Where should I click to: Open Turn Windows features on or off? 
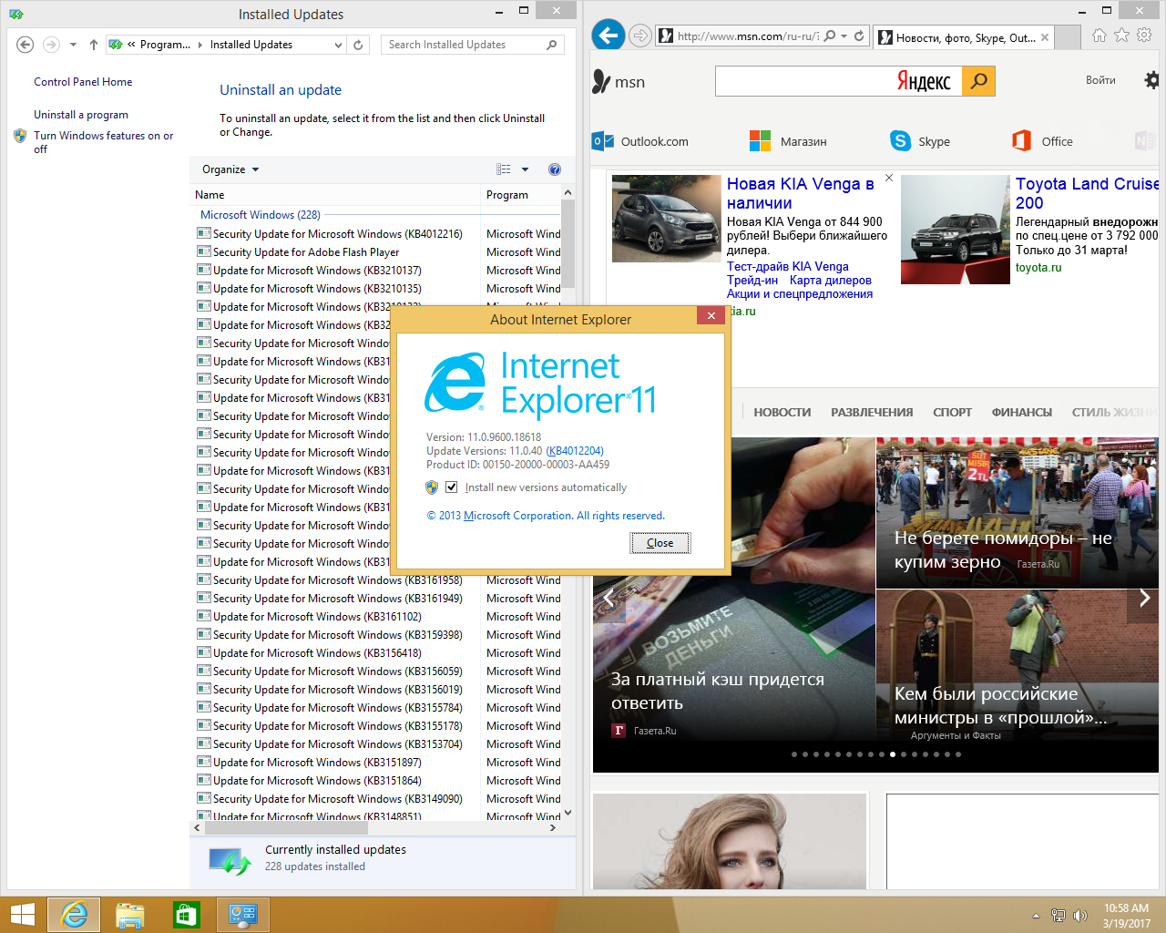point(103,142)
